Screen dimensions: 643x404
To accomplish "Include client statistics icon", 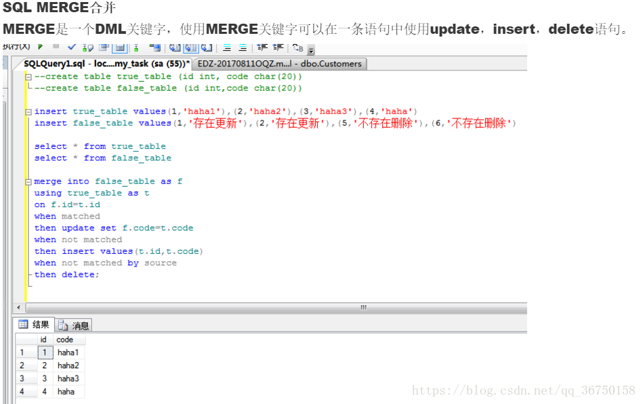I will point(155,48).
